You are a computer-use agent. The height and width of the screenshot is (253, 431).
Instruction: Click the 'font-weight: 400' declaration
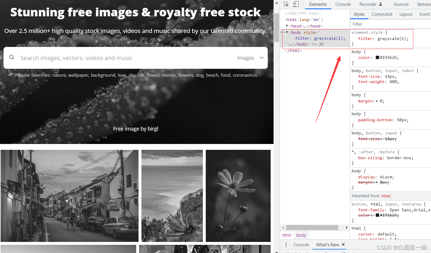click(378, 82)
